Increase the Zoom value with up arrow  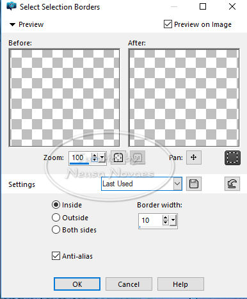pos(94,156)
